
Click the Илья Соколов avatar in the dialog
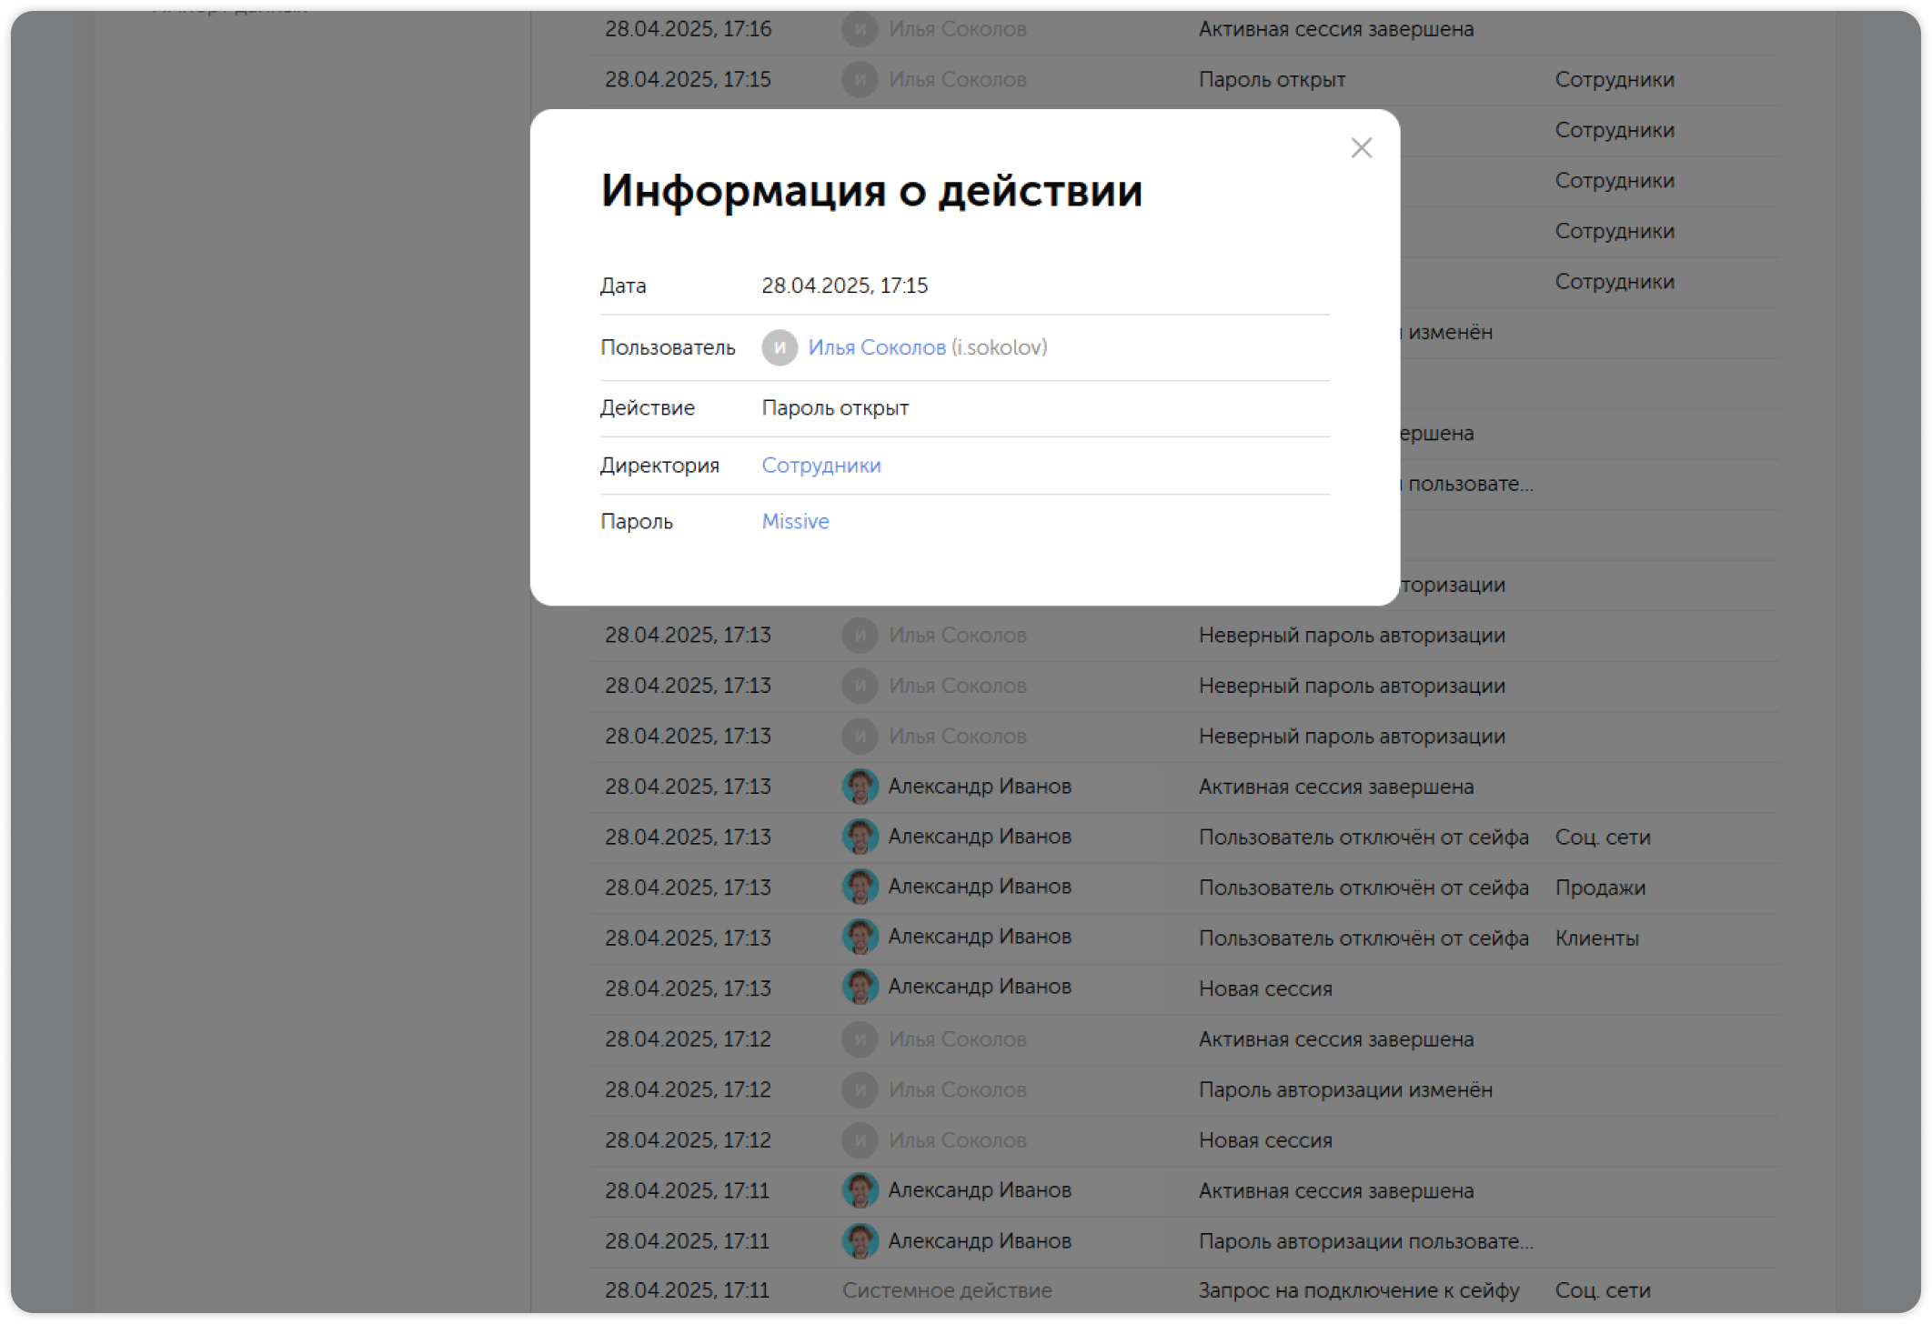(x=780, y=346)
